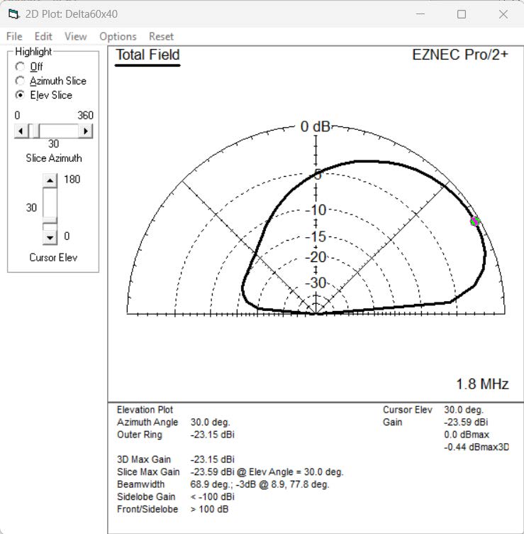
Task: Click down arrow of Cursor Elev scrollbar
Action: pos(50,236)
